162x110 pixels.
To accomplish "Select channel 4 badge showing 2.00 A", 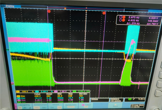I will tap(74, 92).
